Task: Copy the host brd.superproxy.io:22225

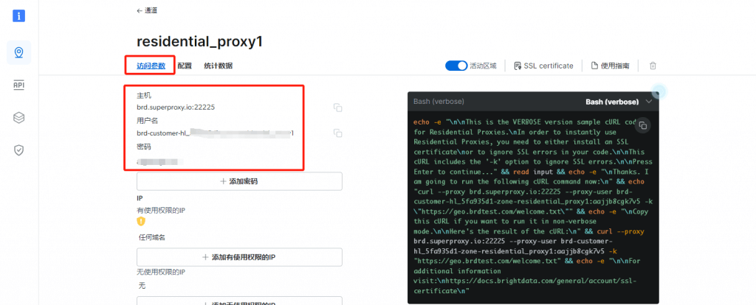Action: [x=337, y=108]
